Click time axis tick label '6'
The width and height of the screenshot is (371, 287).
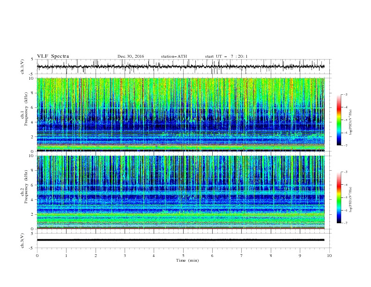(212, 256)
